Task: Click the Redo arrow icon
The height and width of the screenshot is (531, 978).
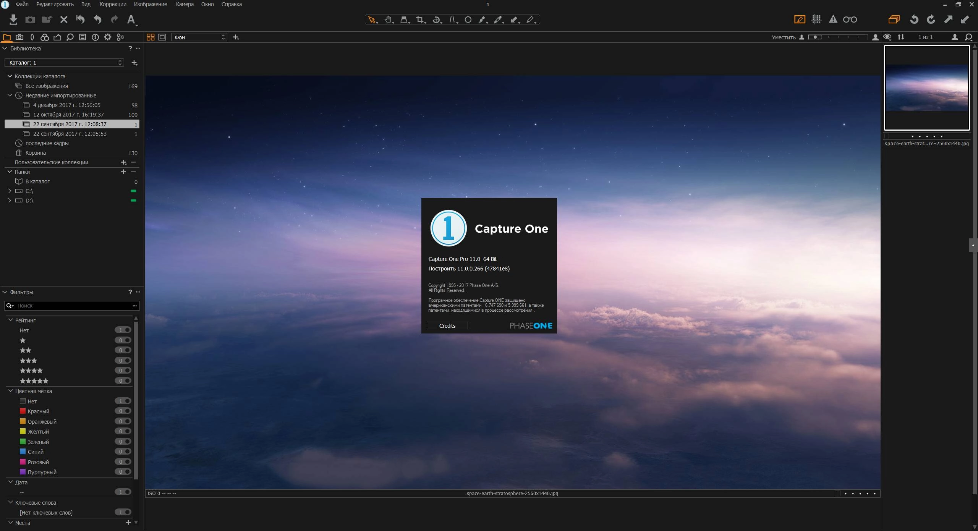Action: click(114, 19)
